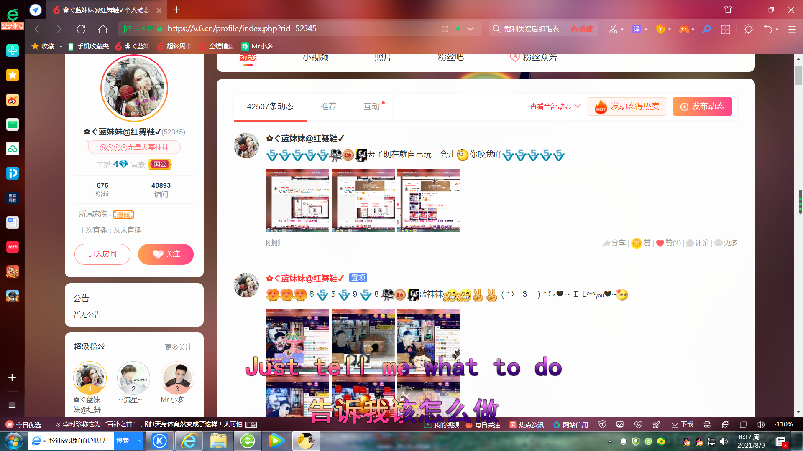Expand the 今日优选 news ticker arrow
Image resolution: width=803 pixels, height=451 pixels.
pyautogui.click(x=58, y=425)
